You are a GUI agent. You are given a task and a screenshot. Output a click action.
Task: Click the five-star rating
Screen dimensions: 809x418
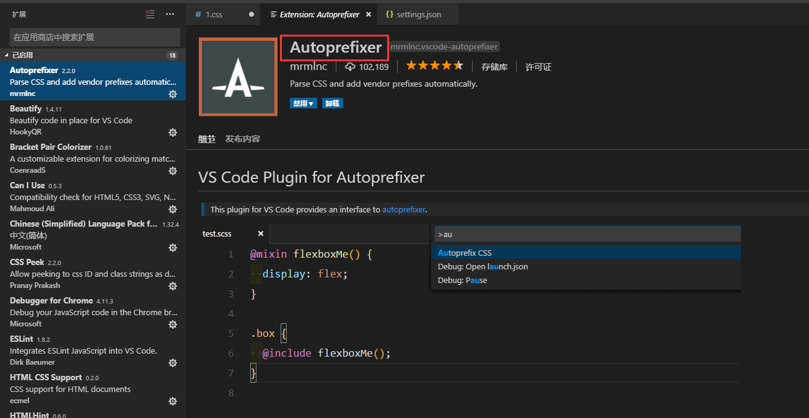coord(434,66)
